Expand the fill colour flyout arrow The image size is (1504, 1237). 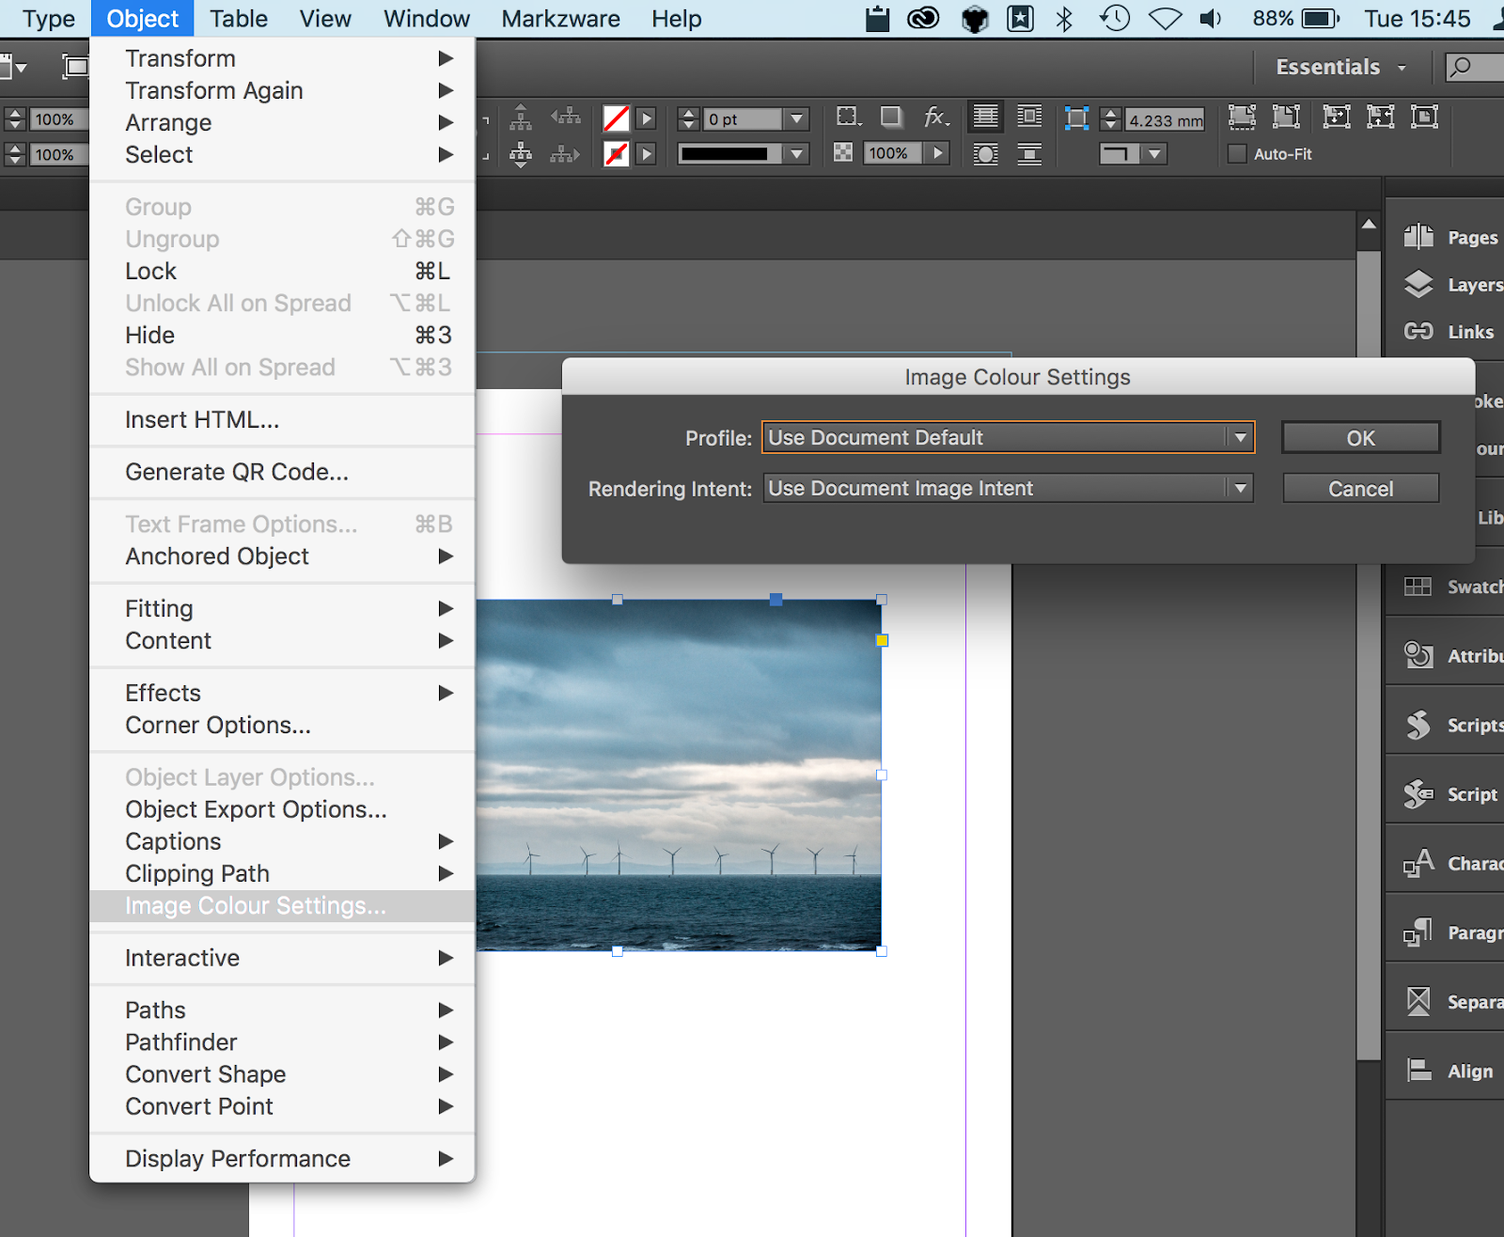[x=646, y=118]
